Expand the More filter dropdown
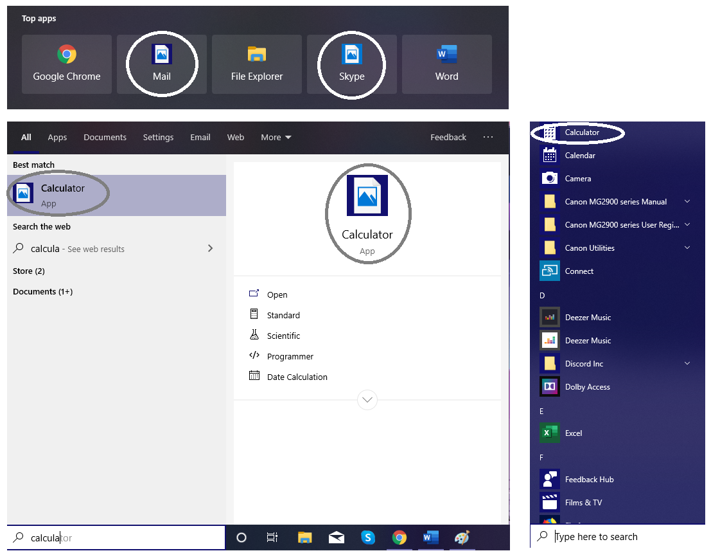The height and width of the screenshot is (551, 711). pyautogui.click(x=276, y=137)
